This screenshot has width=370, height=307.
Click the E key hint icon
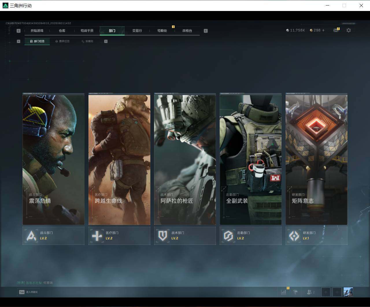pyautogui.click(x=206, y=31)
